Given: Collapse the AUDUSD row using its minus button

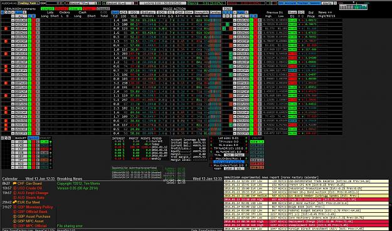Looking at the screenshot, I should tap(13, 37).
